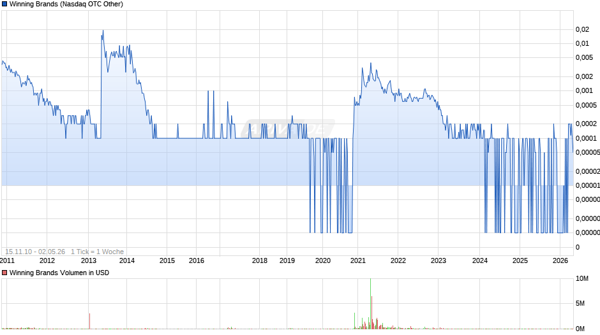The image size is (600, 335).
Task: Click the 2021 year label
Action: point(358,260)
